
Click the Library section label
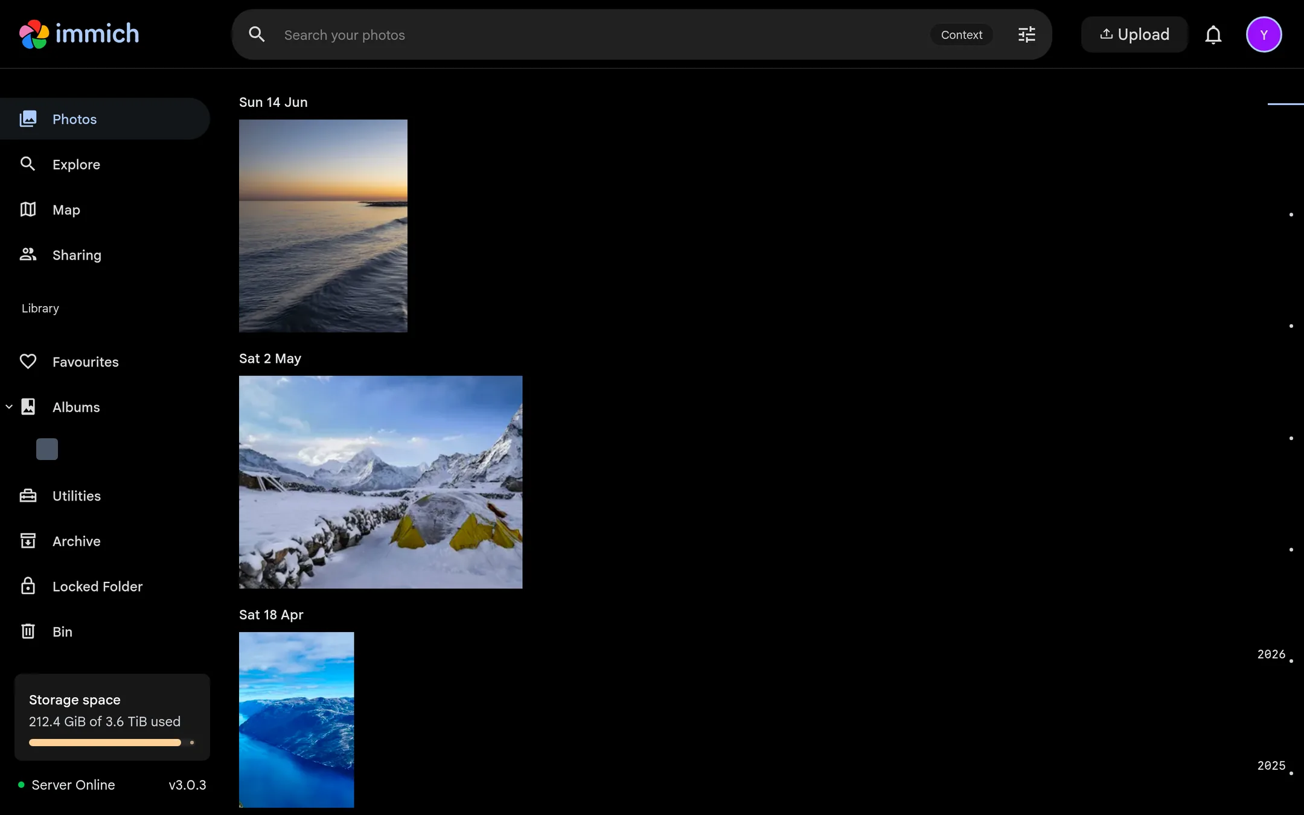pos(40,308)
